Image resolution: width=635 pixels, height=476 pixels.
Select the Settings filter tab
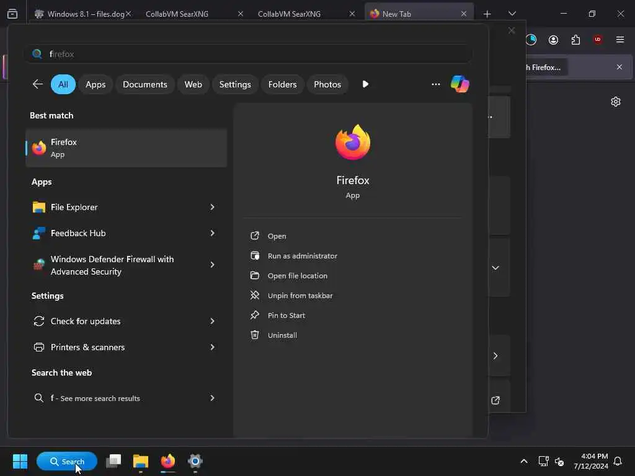pyautogui.click(x=235, y=84)
